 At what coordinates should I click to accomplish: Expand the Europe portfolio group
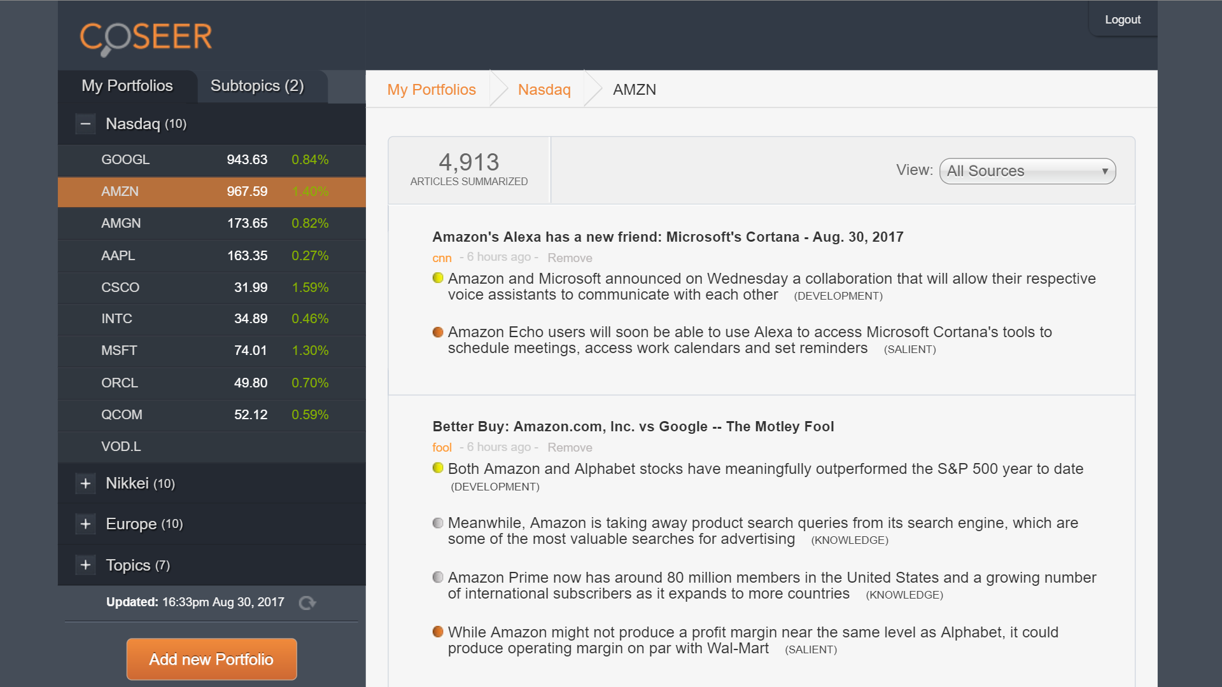pyautogui.click(x=85, y=524)
